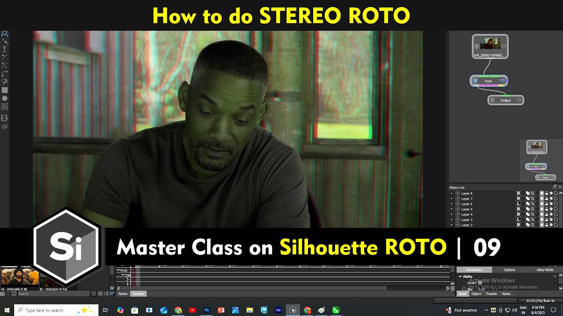The height and width of the screenshot is (316, 563).
Task: Show hidden system tray icons
Action: pos(486,310)
